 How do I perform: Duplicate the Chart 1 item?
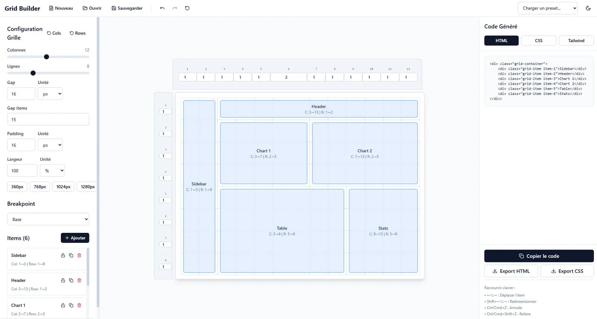71,306
